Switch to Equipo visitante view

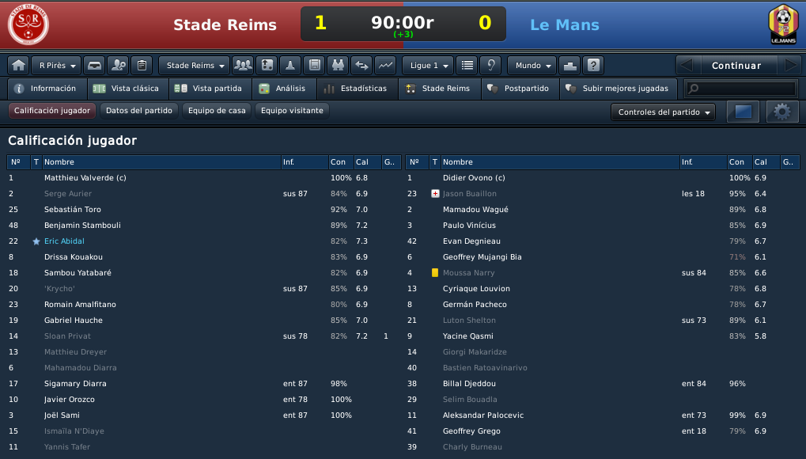pos(292,111)
